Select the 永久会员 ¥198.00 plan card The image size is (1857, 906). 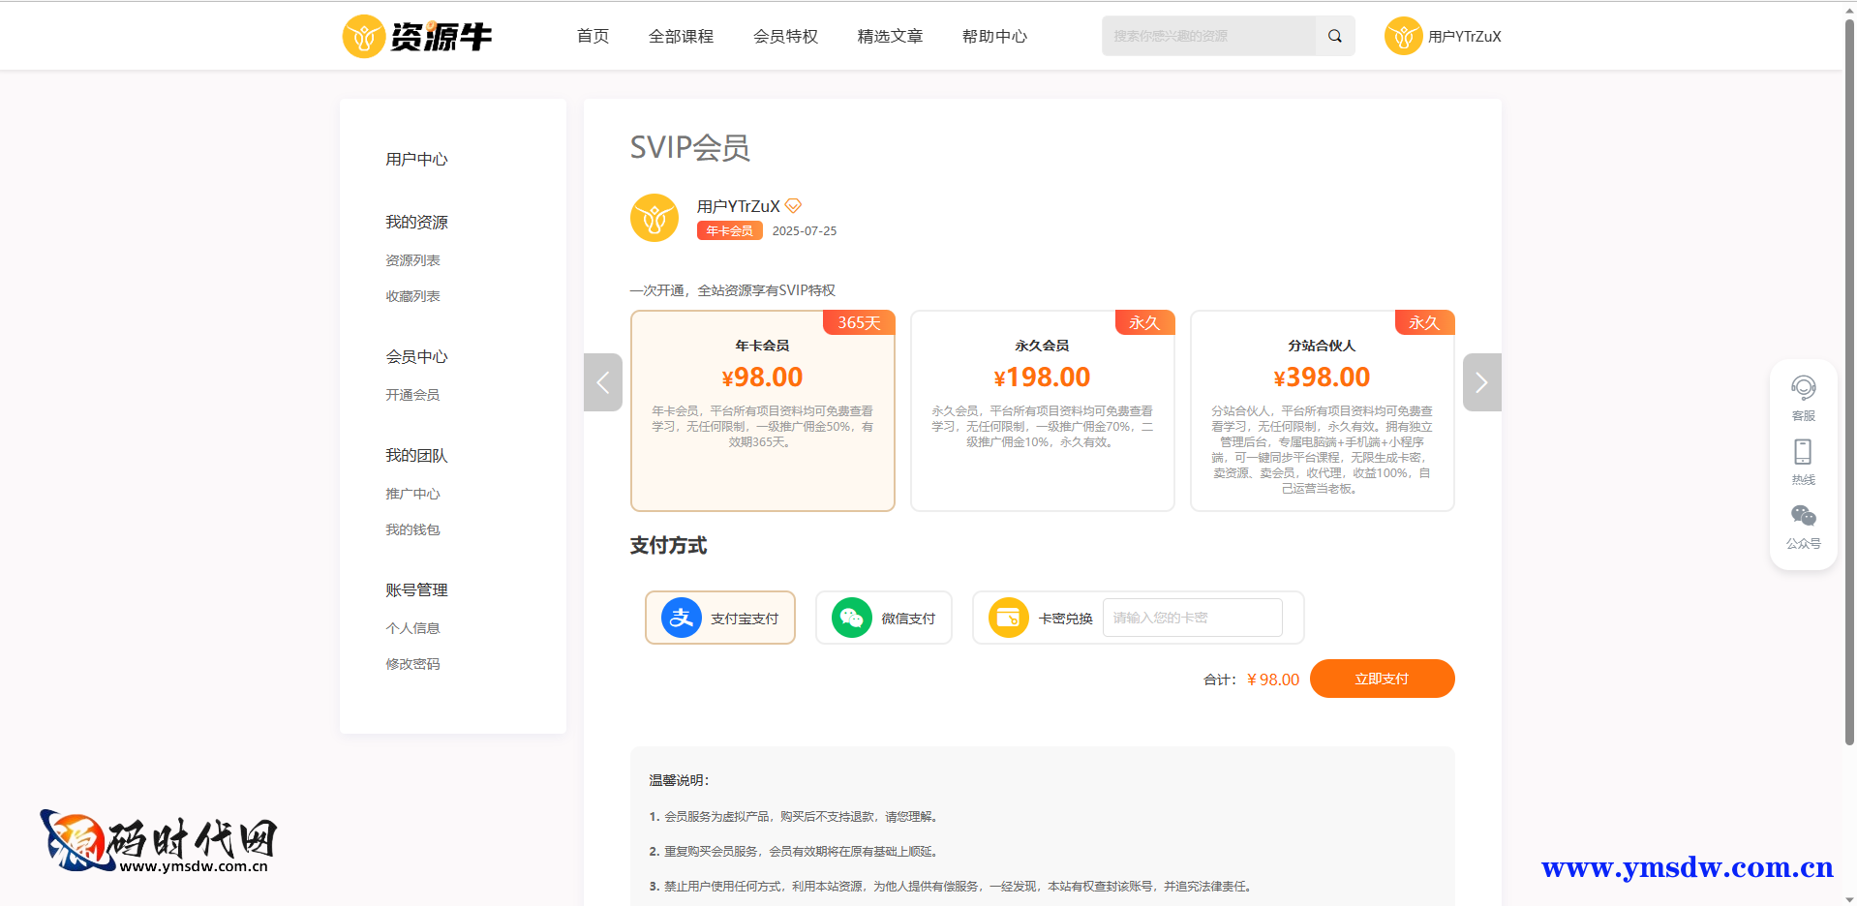pyautogui.click(x=1042, y=410)
